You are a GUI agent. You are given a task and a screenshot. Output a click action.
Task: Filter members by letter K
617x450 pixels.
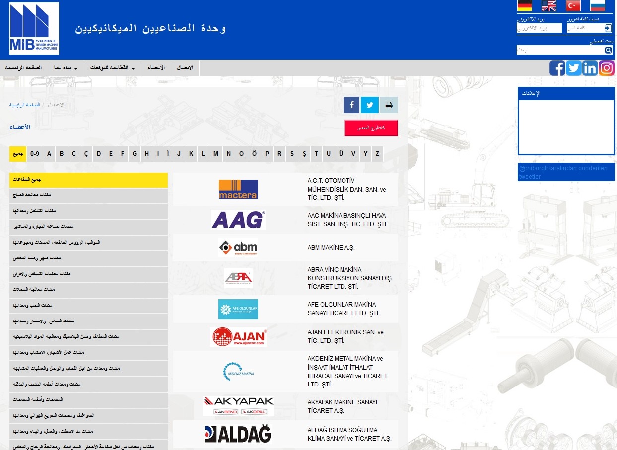point(191,154)
